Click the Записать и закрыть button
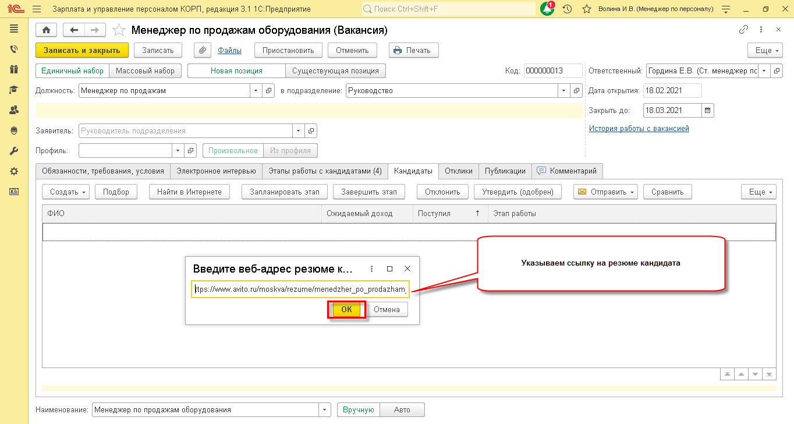Viewport: 794px width, 424px height. [x=82, y=50]
